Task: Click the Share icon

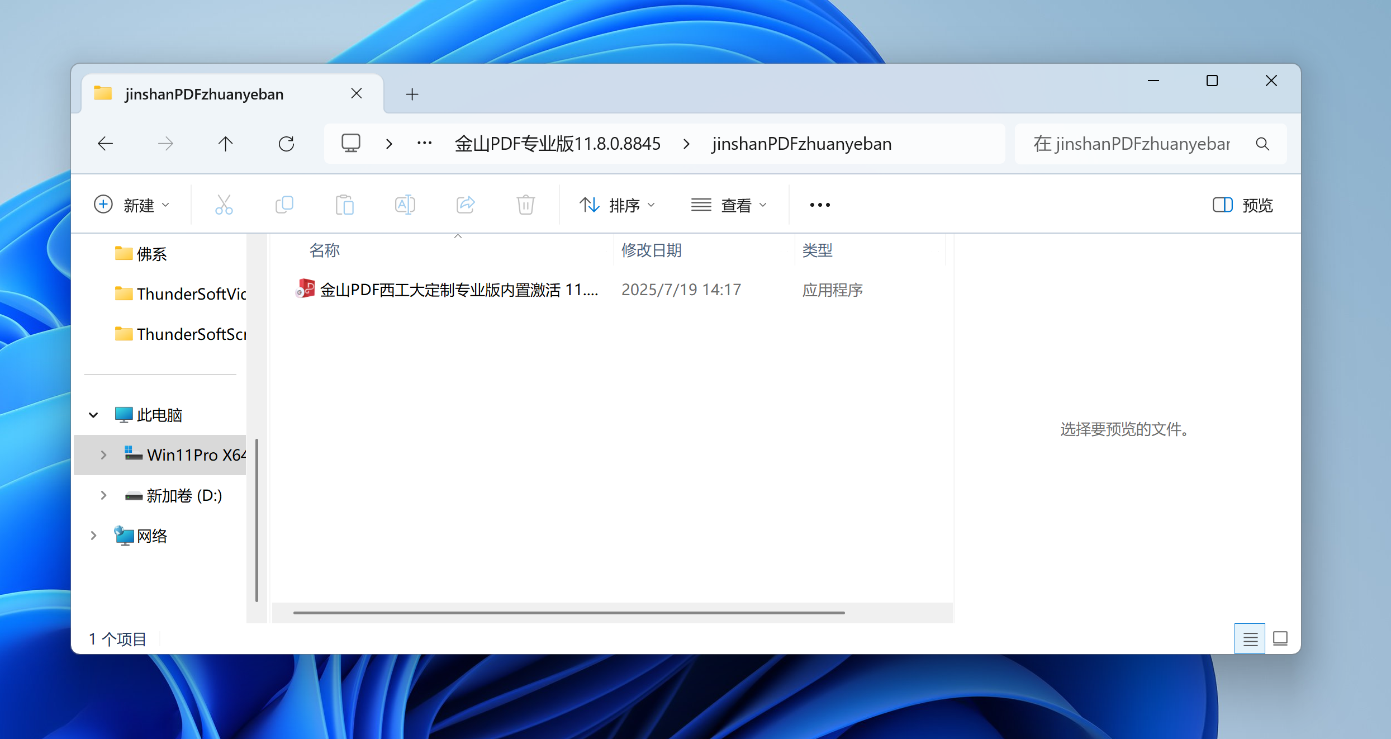Action: pos(466,205)
